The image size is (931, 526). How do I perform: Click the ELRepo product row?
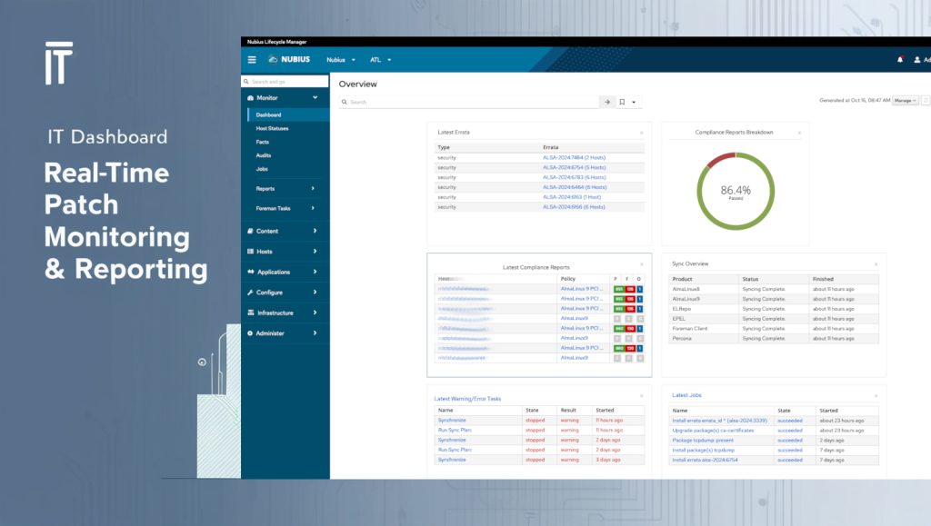click(x=774, y=309)
